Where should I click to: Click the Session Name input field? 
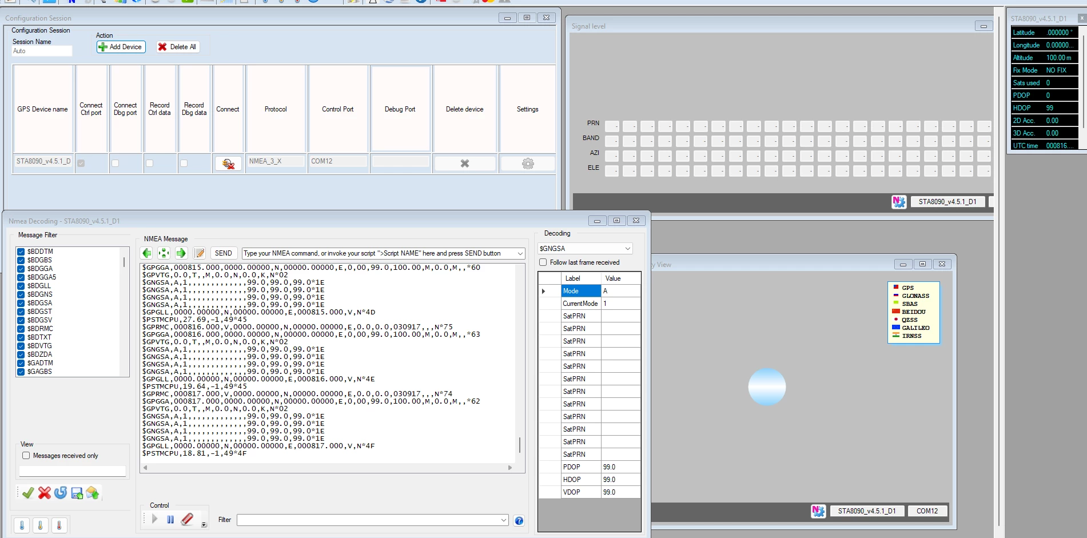point(42,51)
